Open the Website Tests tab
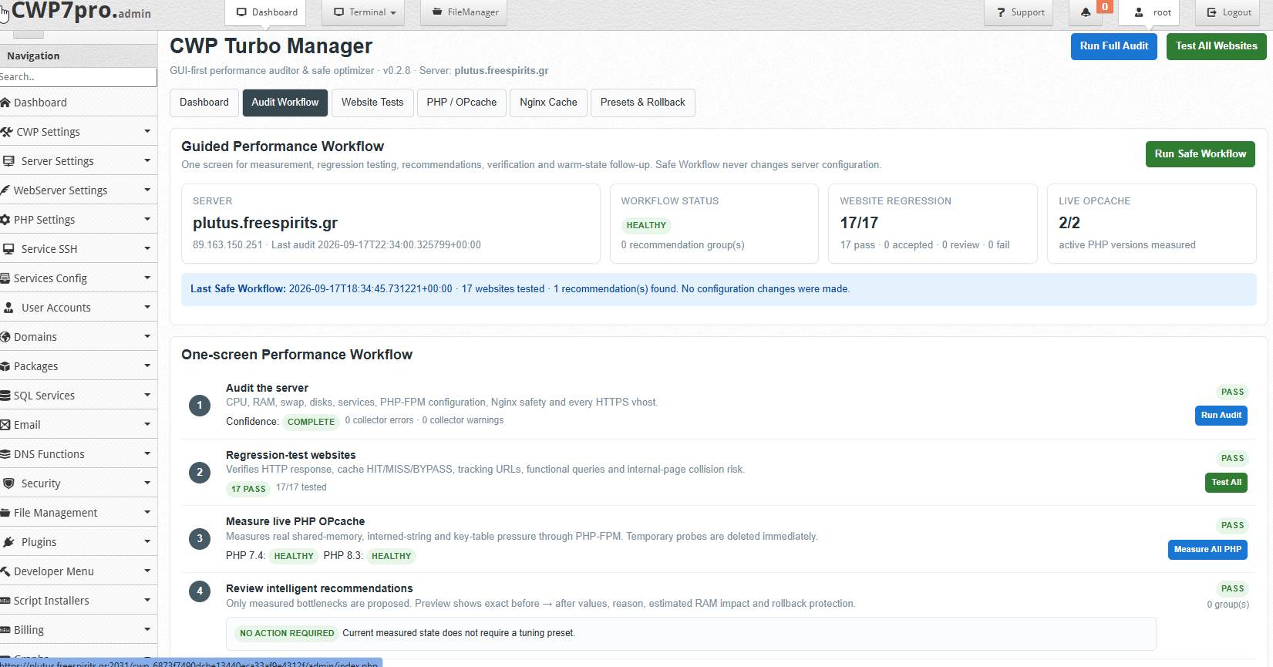This screenshot has width=1273, height=667. coord(372,103)
